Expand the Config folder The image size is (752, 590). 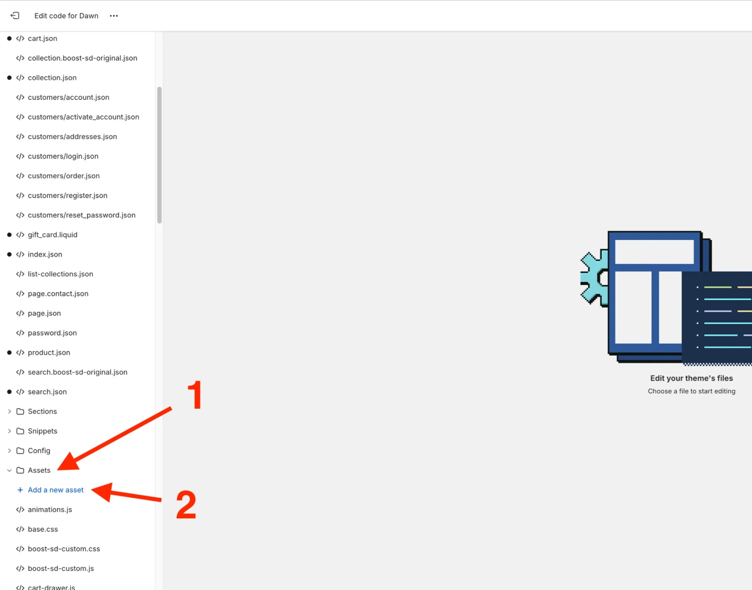pos(9,451)
